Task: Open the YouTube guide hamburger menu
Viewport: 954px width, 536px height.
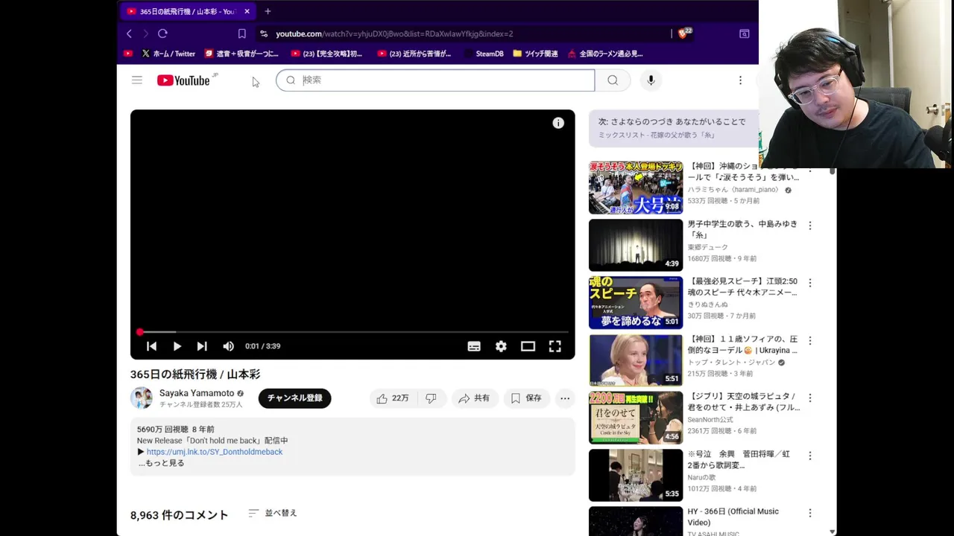Action: 137,80
